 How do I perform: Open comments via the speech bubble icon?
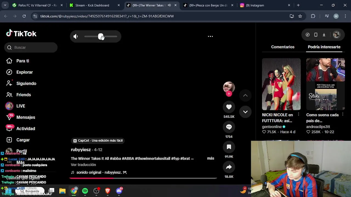pos(229,127)
